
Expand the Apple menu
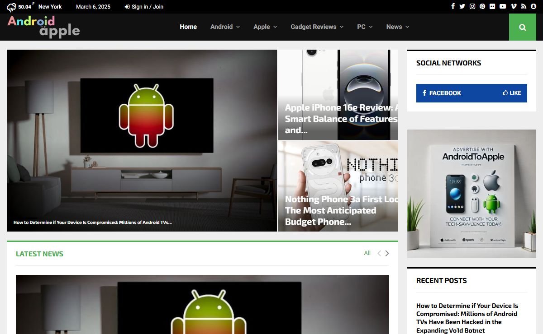[x=265, y=27]
